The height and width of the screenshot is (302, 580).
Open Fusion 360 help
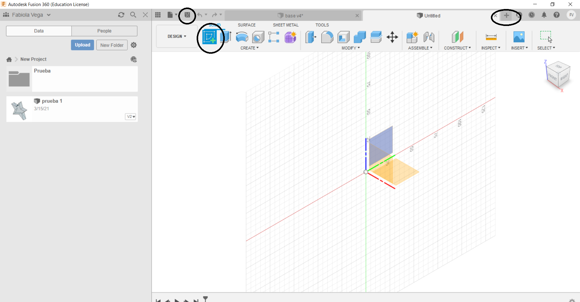tap(557, 15)
